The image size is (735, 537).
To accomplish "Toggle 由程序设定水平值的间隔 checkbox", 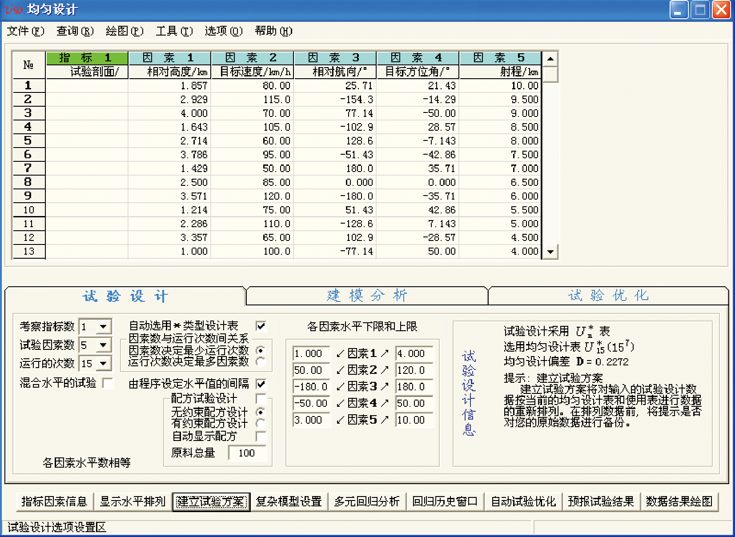I will point(261,384).
